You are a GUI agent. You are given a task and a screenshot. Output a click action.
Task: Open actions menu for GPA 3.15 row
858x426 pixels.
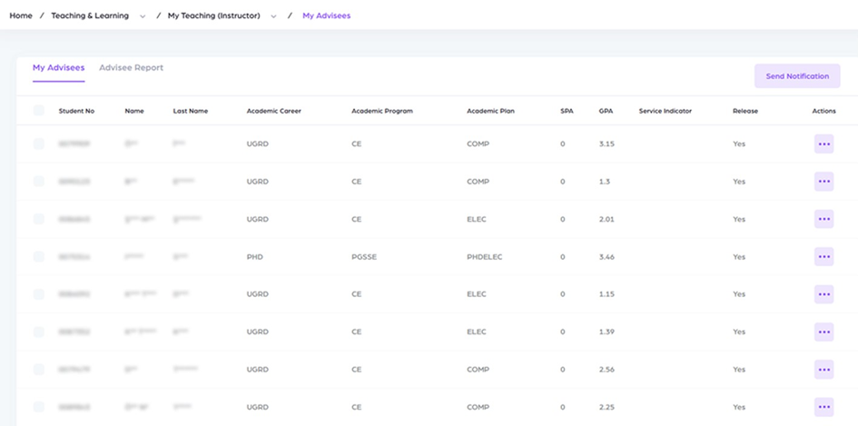[x=823, y=144]
